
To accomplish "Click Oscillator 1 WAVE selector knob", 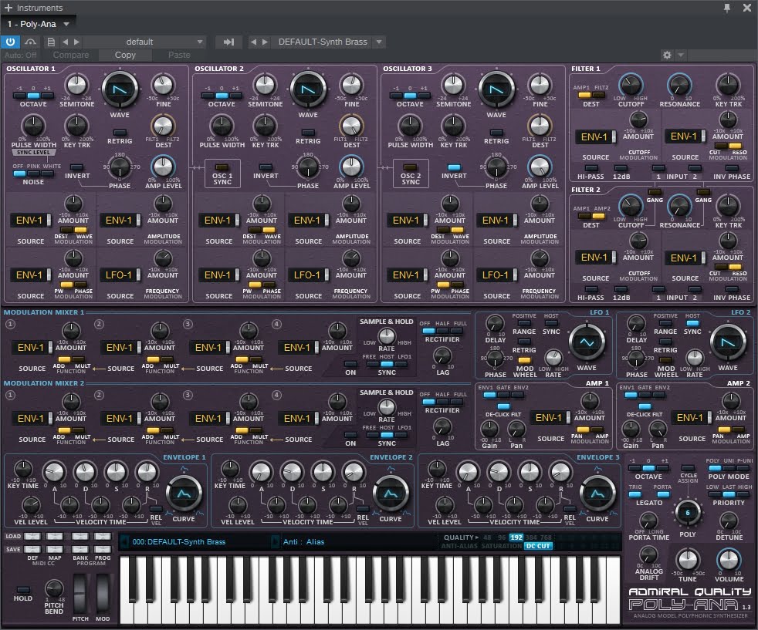I will 120,89.
